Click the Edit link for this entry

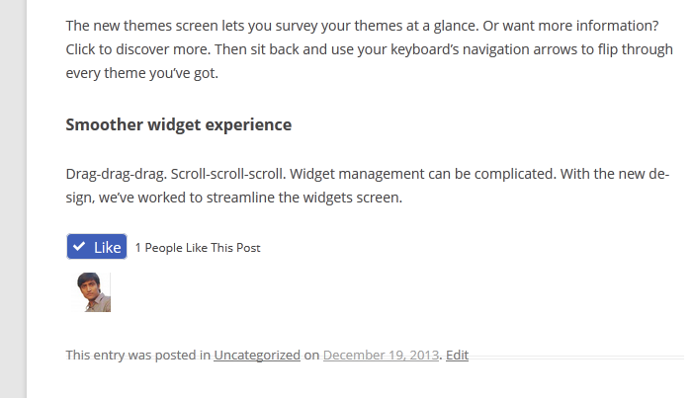point(457,355)
